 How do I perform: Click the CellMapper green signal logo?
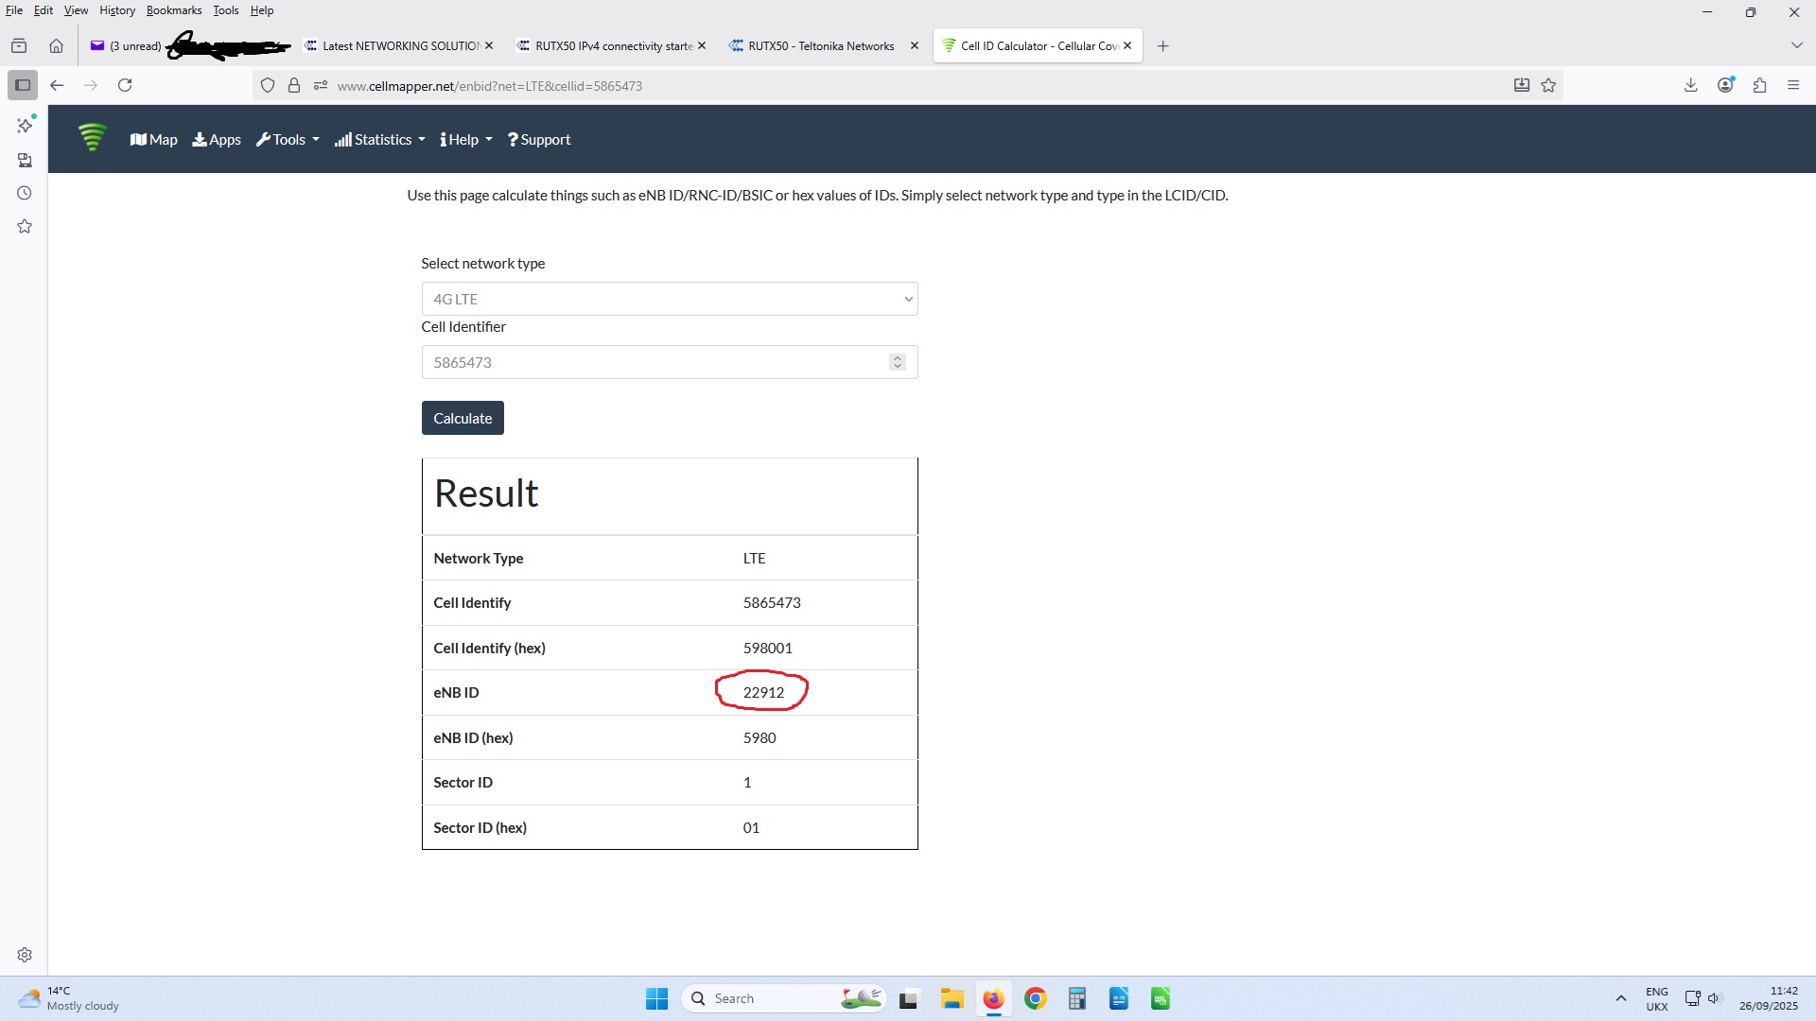(92, 138)
